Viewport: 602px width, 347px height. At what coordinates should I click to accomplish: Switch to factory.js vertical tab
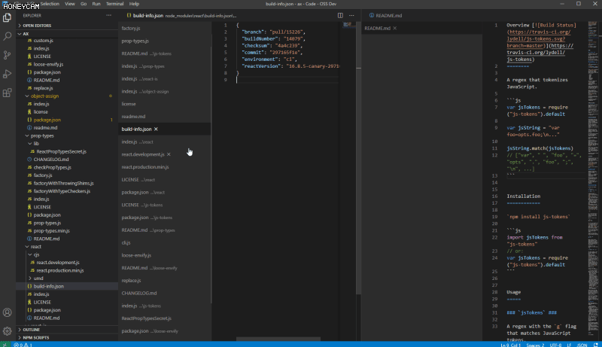(164, 28)
